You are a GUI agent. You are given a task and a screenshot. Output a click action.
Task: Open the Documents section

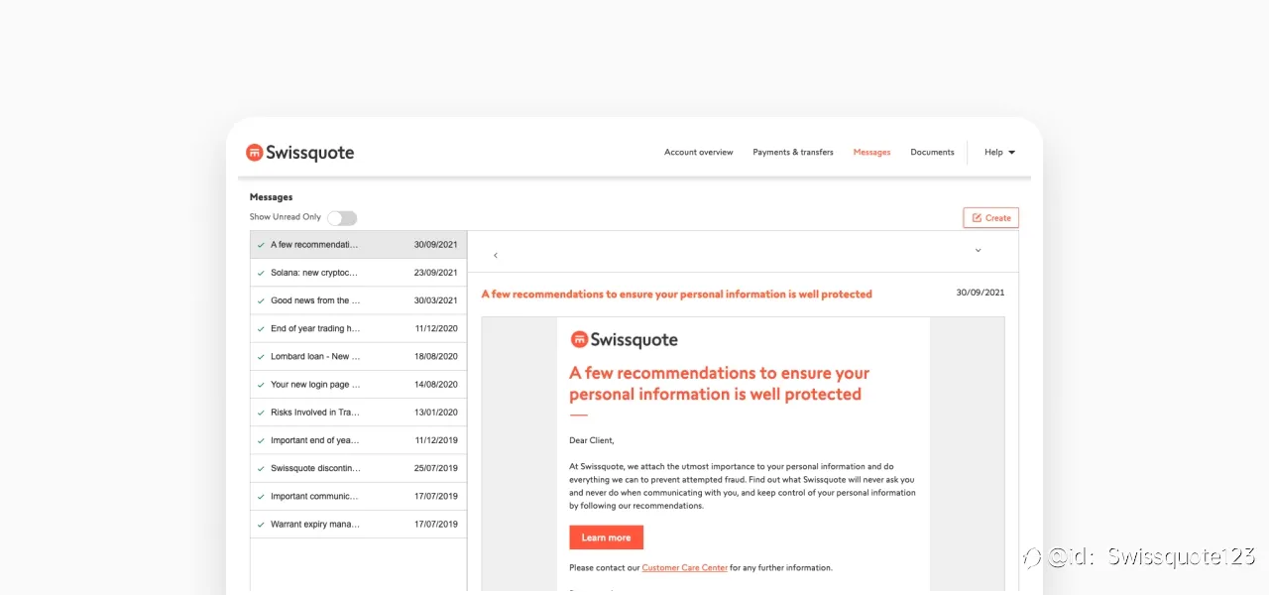pos(932,153)
